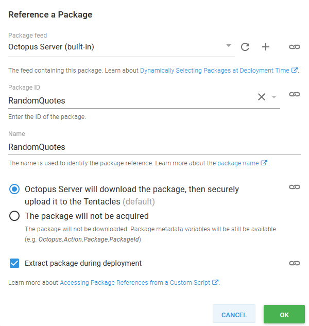Open the Package ID dropdown arrow
Screen dimensions: 309x326
click(274, 97)
